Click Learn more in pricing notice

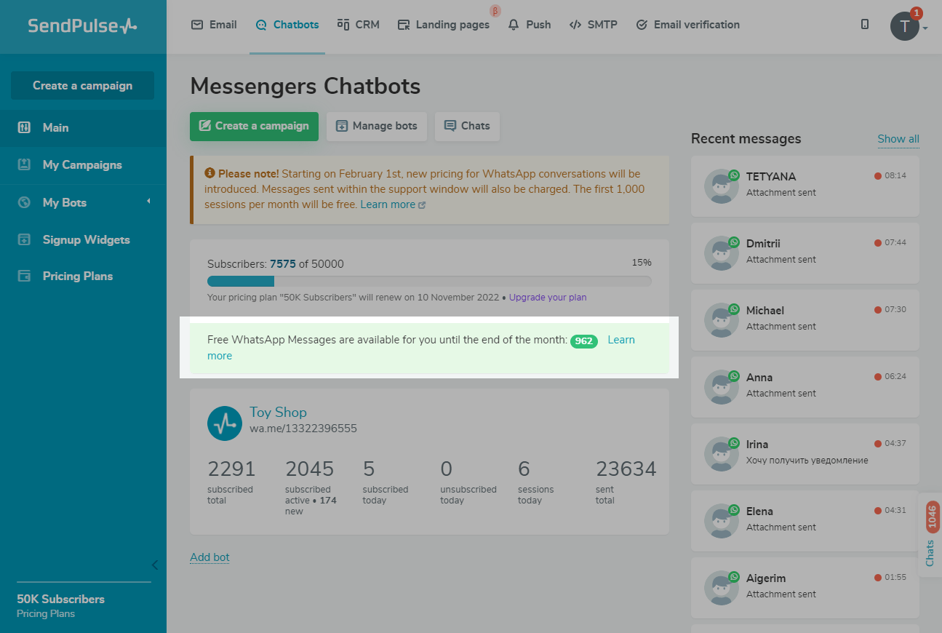pyautogui.click(x=393, y=205)
